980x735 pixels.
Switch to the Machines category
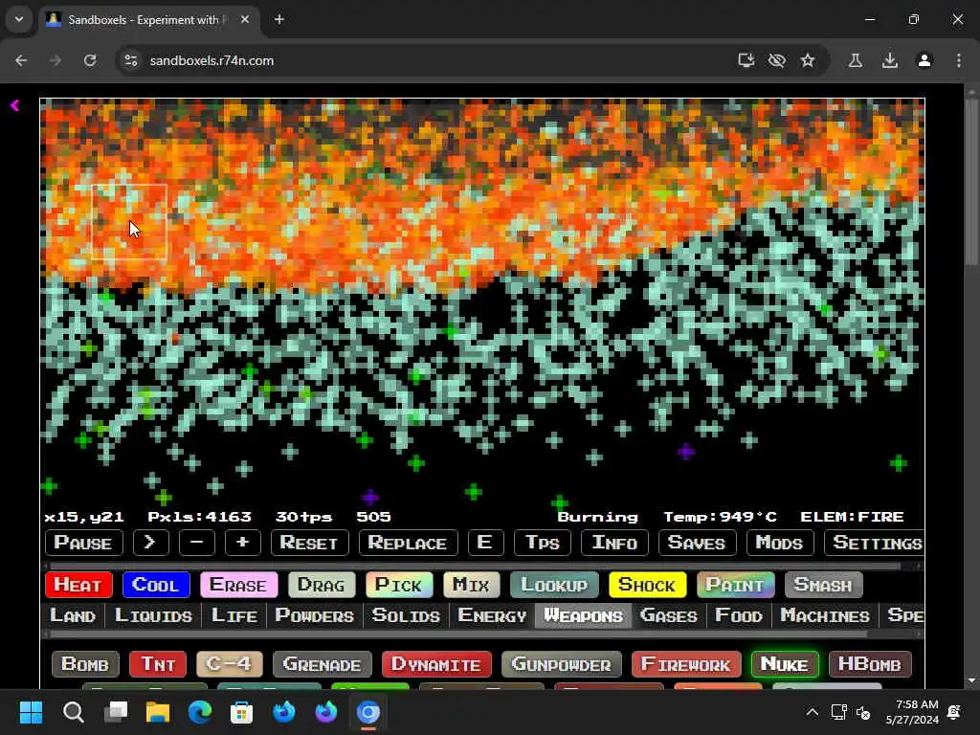pos(826,615)
